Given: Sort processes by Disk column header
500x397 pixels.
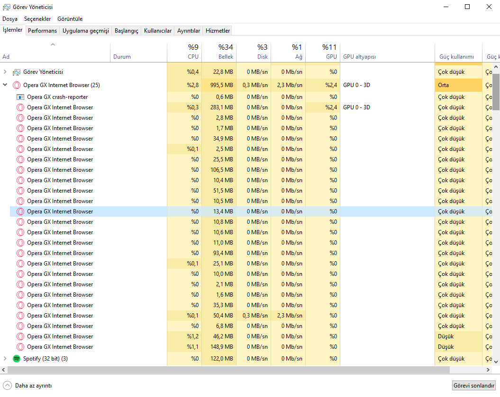Looking at the screenshot, I should click(x=254, y=53).
